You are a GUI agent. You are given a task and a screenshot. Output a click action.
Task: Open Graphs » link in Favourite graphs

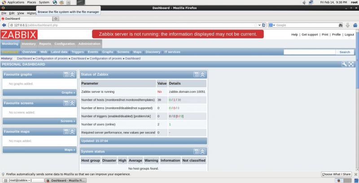tap(68, 93)
